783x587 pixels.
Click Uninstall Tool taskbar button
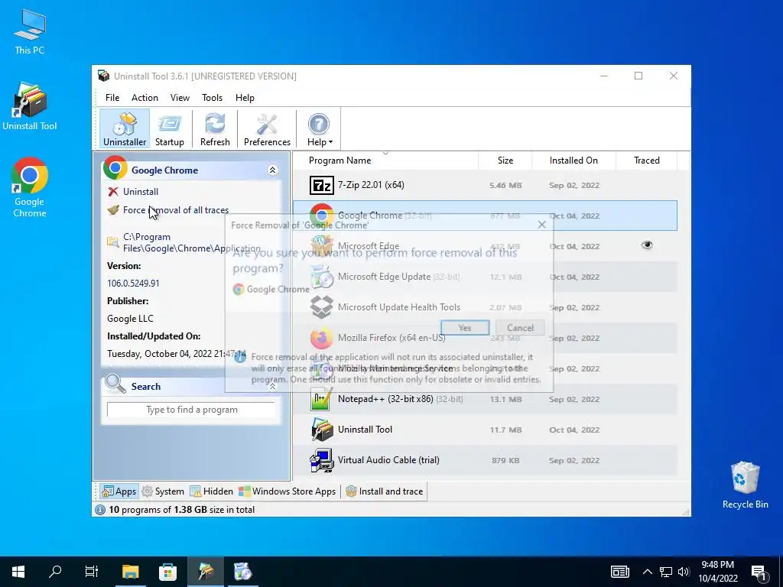point(205,572)
